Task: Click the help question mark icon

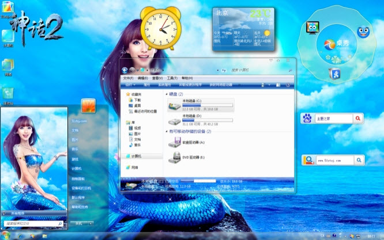Action: click(x=288, y=85)
